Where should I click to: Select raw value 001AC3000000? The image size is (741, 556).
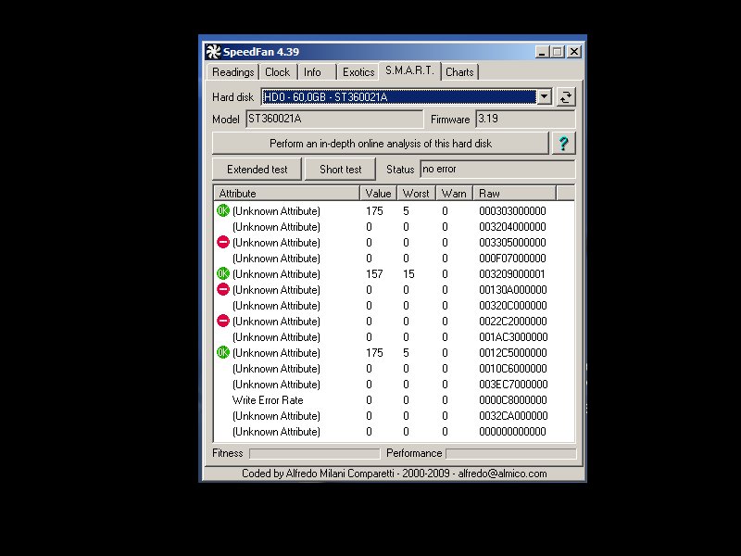click(x=513, y=337)
